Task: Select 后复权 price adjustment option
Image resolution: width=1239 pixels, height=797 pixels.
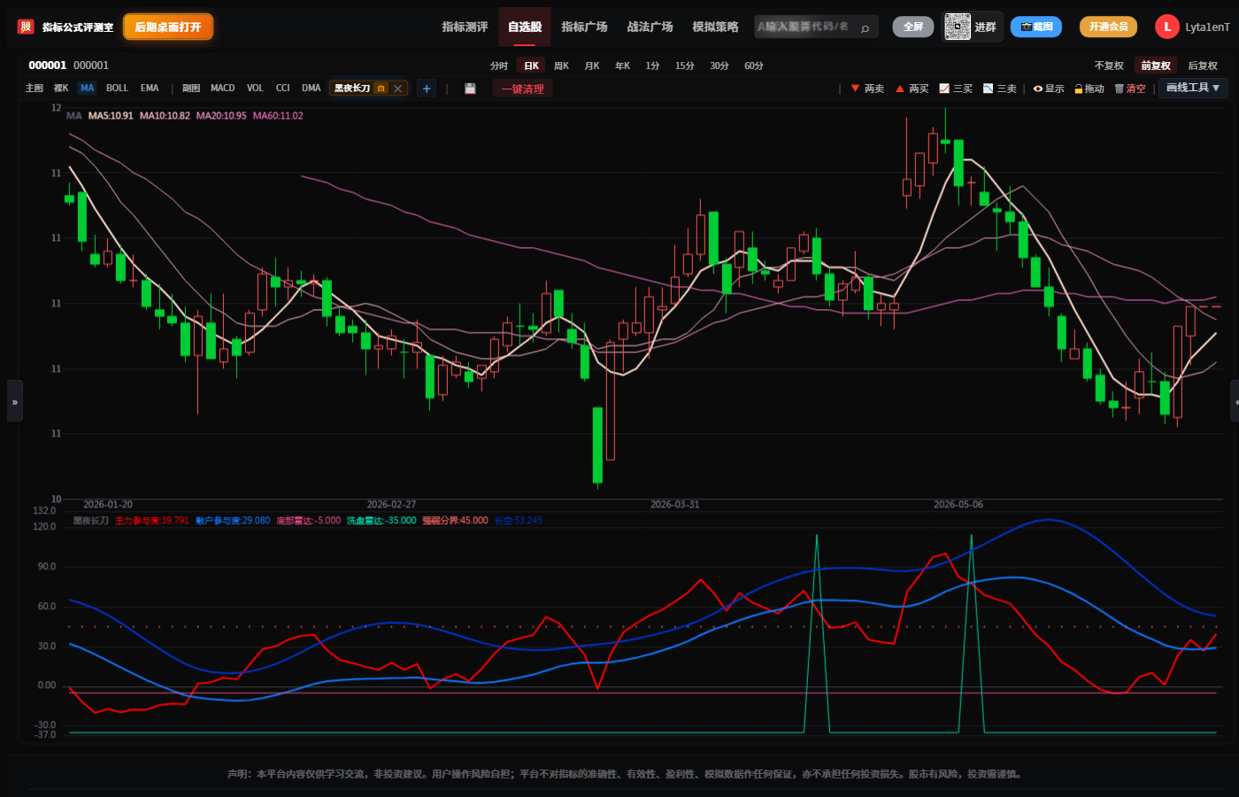Action: coord(1203,66)
